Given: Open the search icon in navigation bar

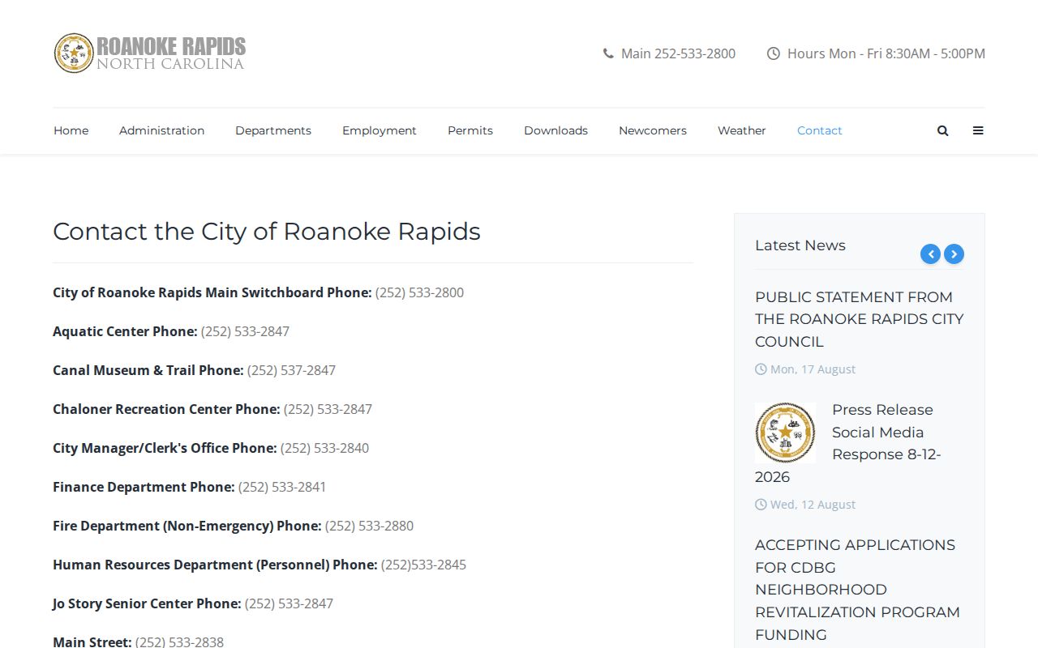Looking at the screenshot, I should tap(942, 130).
